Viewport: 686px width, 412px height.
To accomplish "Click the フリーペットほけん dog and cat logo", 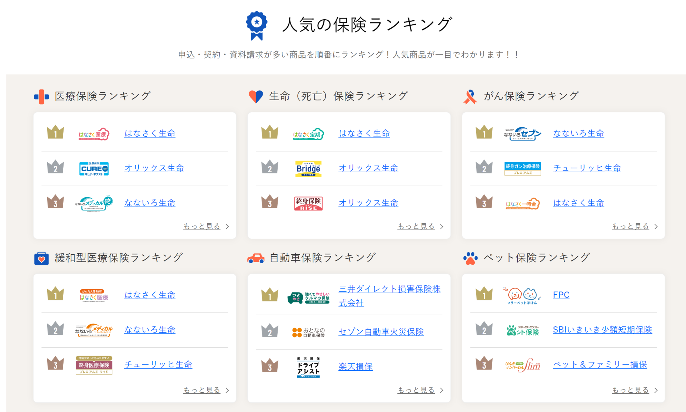I will point(522,296).
